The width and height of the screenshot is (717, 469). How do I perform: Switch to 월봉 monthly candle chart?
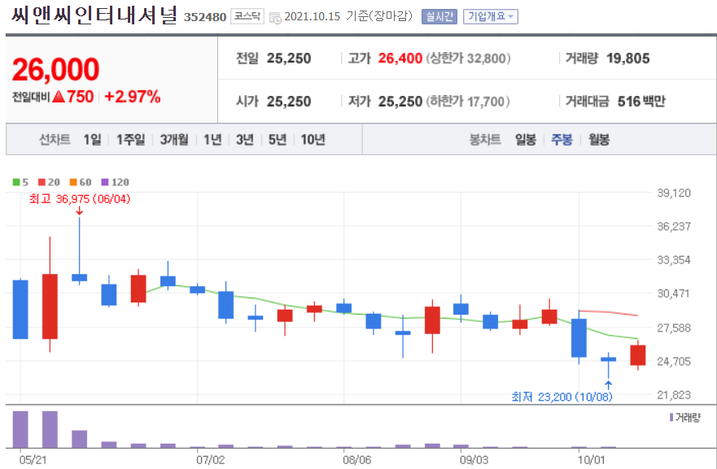click(x=598, y=139)
